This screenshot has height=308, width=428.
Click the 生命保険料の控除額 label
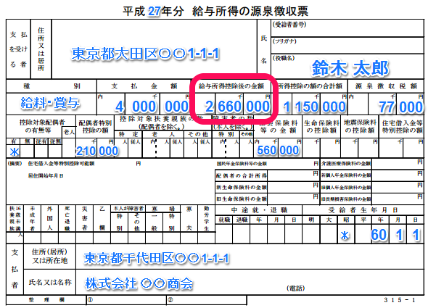click(x=321, y=127)
